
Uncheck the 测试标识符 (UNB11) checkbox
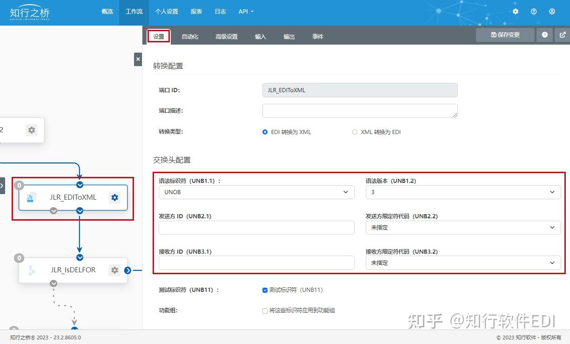[x=265, y=290]
